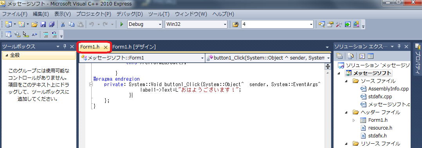Screen dimensions: 422x148
Task: Click the Add New Item toolbar icon
Action: [x=22, y=25]
